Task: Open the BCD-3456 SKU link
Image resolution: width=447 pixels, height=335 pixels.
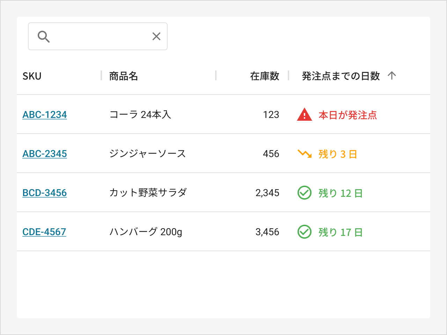Action: 45,193
